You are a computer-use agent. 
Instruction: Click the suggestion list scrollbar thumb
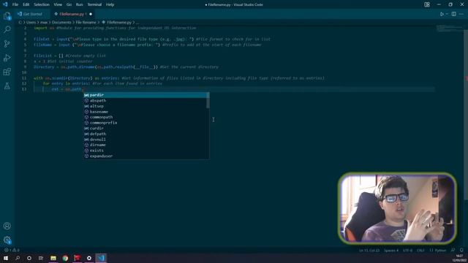[x=208, y=100]
